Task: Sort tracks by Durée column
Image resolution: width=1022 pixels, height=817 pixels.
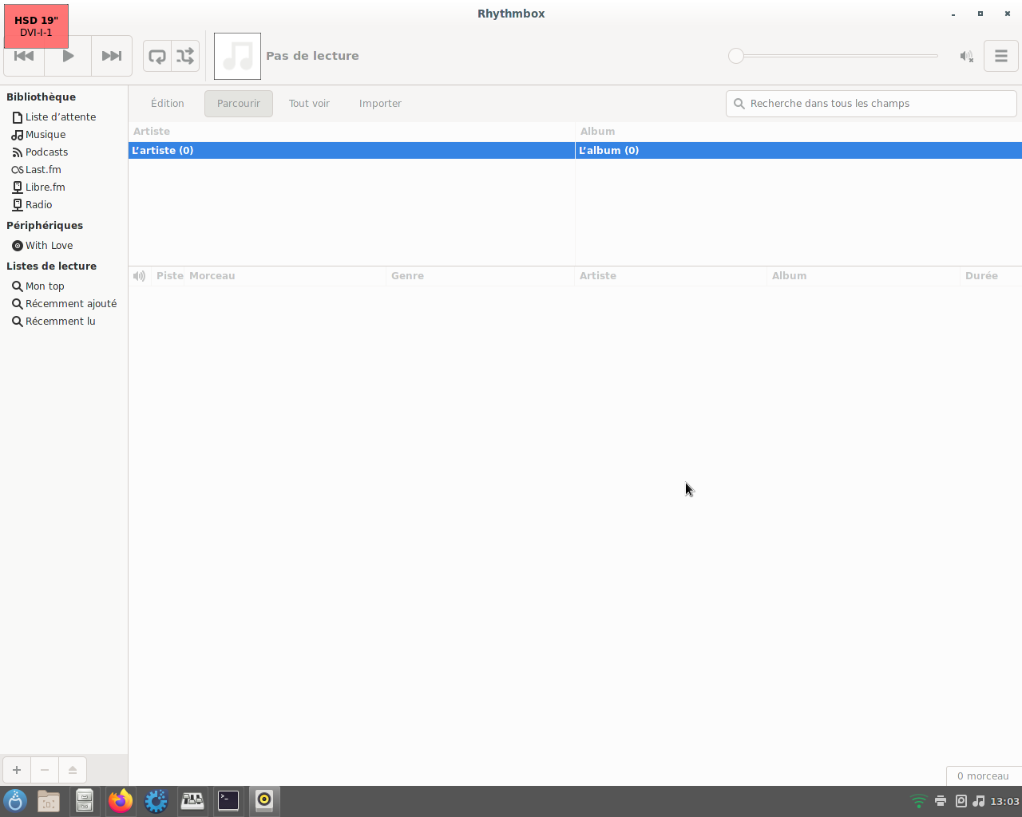Action: 991,276
